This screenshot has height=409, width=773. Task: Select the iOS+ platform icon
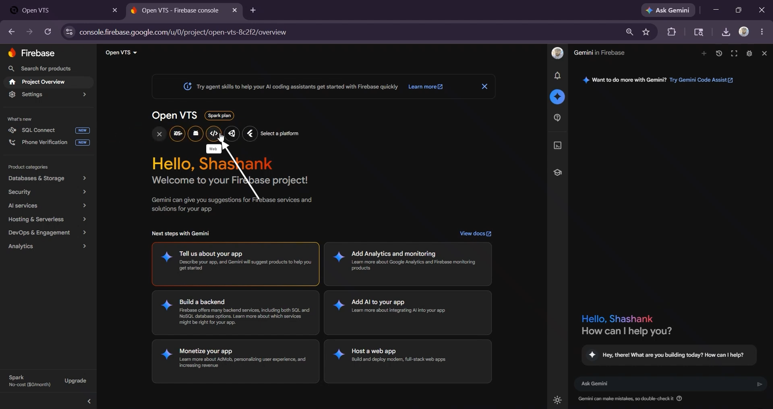tap(177, 134)
